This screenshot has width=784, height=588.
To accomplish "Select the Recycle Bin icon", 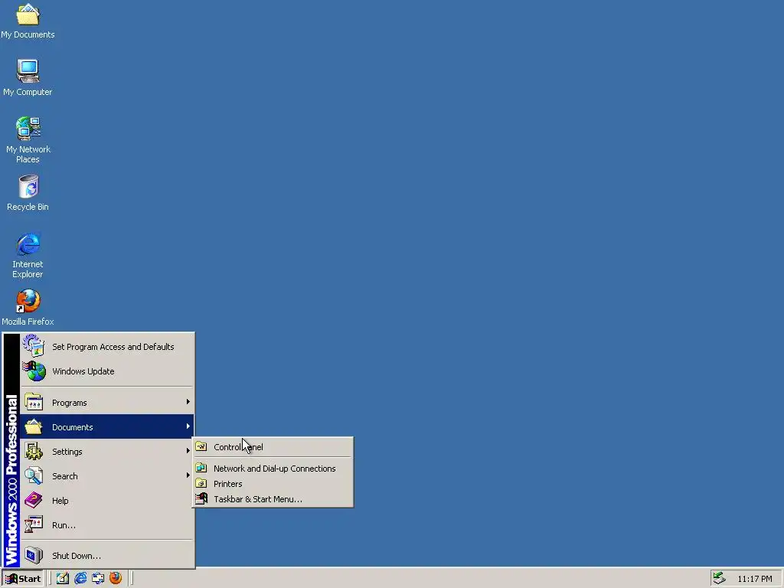I will point(28,192).
